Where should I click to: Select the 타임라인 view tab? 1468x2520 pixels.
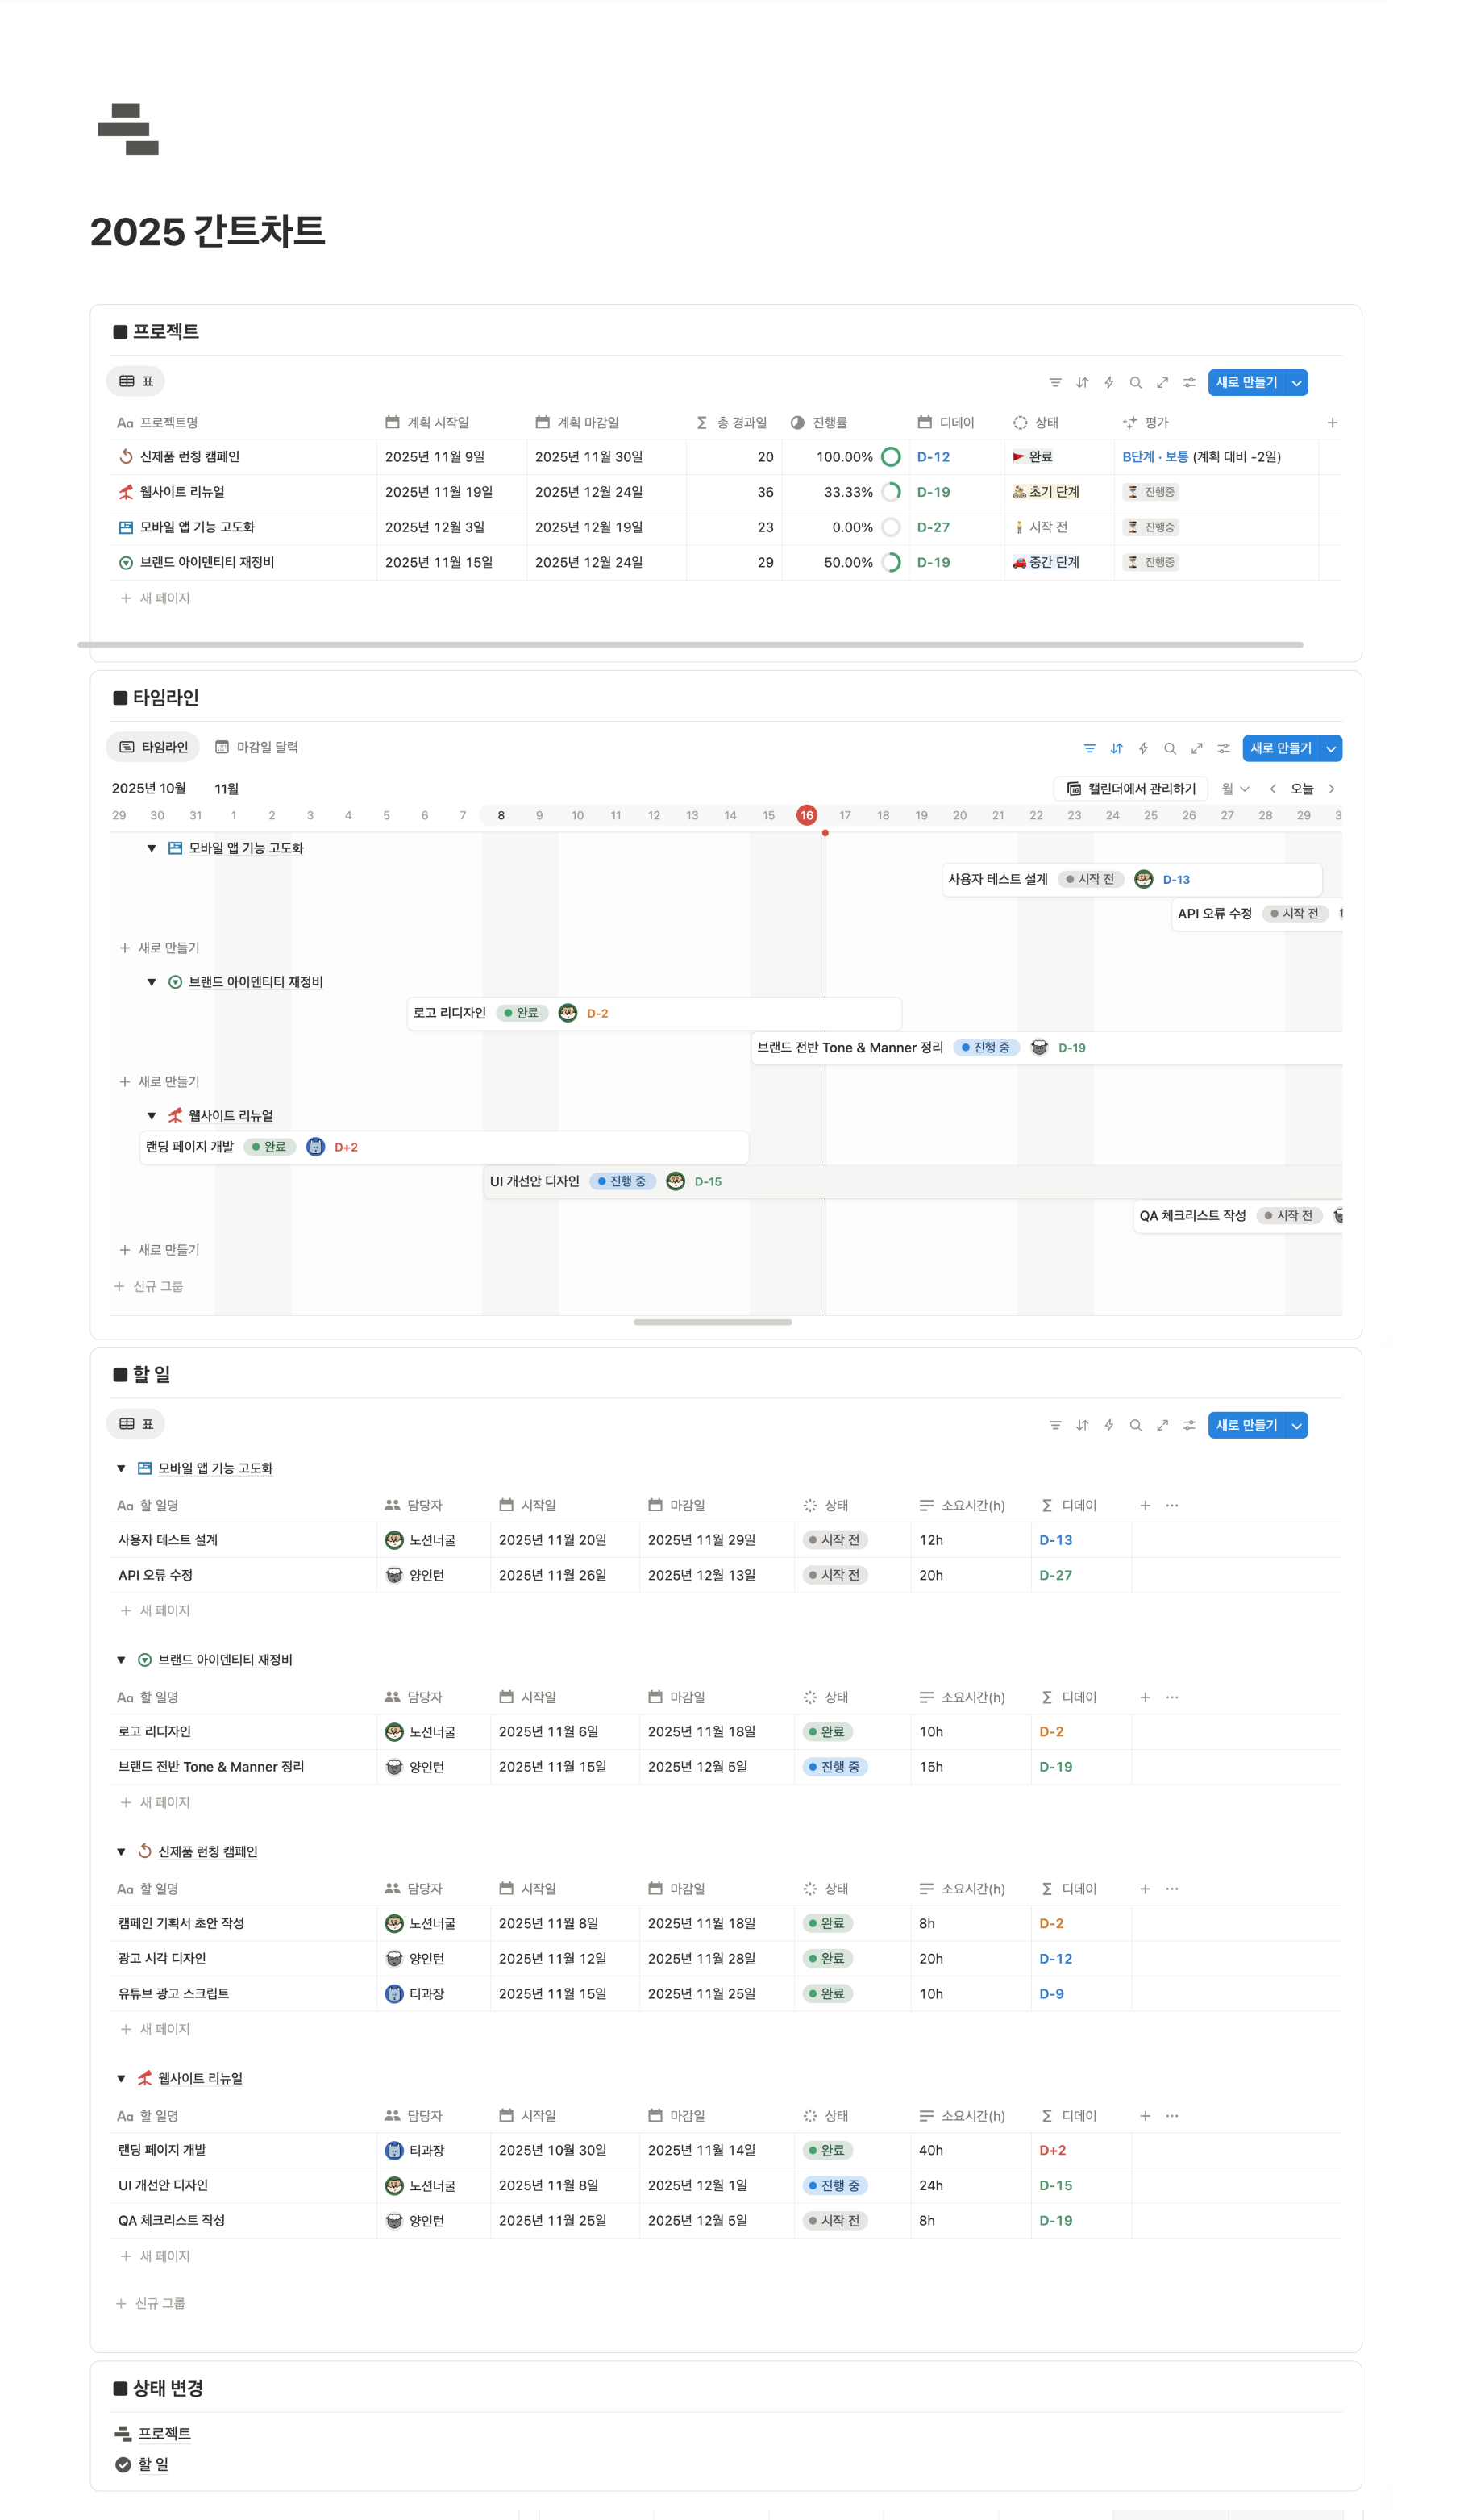pos(153,747)
